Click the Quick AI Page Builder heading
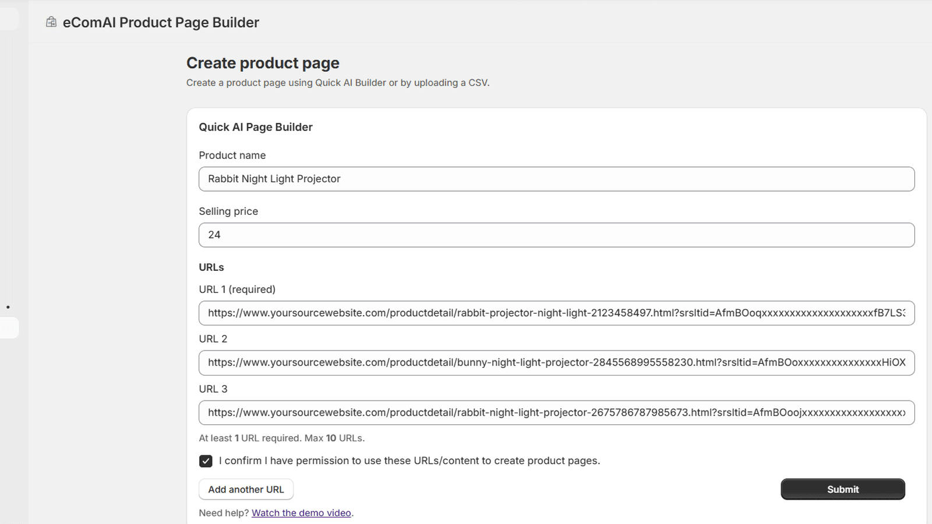The image size is (932, 524). tap(256, 127)
